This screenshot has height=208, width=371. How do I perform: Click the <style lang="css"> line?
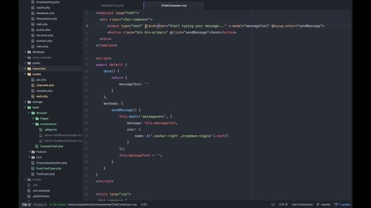click(x=114, y=194)
